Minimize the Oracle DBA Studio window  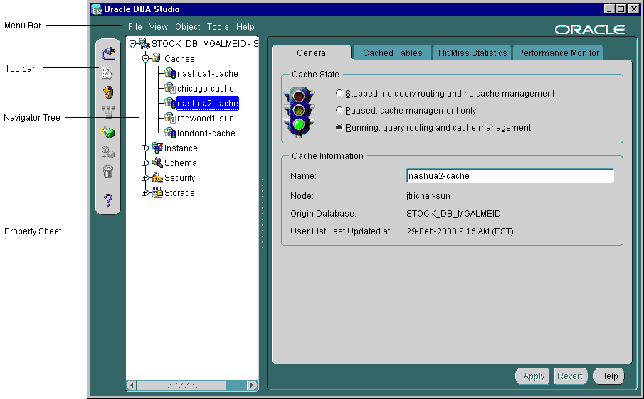click(610, 9)
